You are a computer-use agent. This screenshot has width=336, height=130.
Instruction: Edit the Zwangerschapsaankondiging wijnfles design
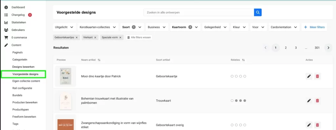click(x=309, y=125)
